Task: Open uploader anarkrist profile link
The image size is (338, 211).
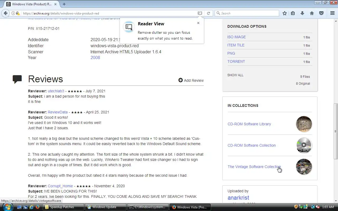Action: 238,198
